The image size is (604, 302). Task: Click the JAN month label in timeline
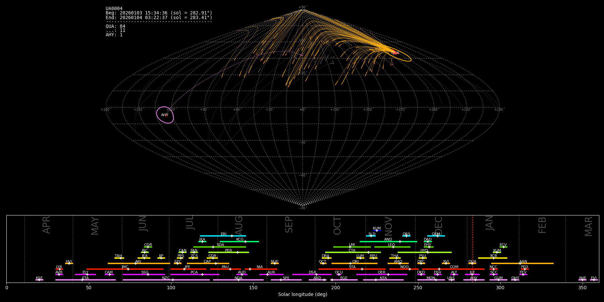[490, 223]
